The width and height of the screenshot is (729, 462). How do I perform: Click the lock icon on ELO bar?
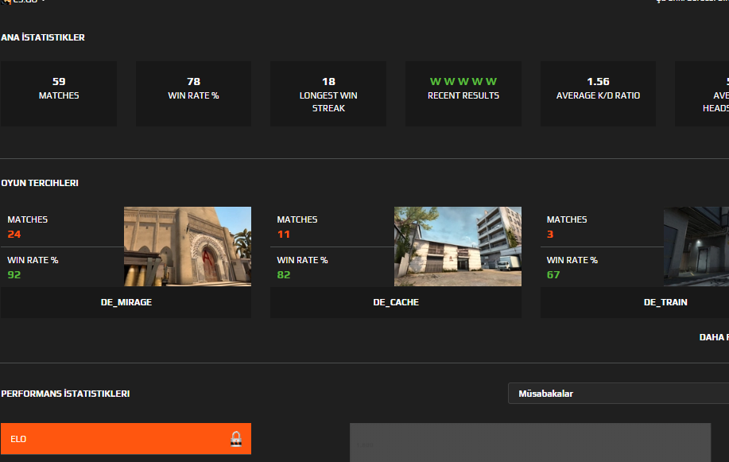coord(236,439)
